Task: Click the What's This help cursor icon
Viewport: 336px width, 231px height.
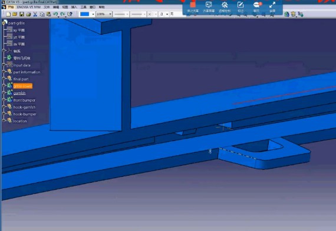Action: click(x=70, y=14)
